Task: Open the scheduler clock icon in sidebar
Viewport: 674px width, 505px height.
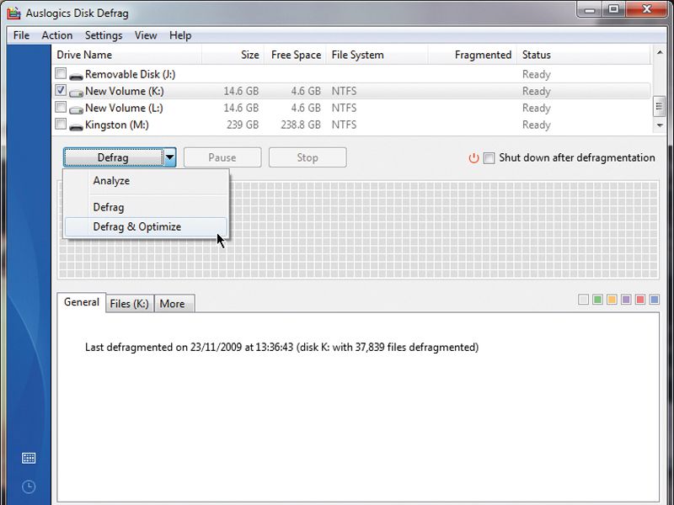Action: (29, 486)
